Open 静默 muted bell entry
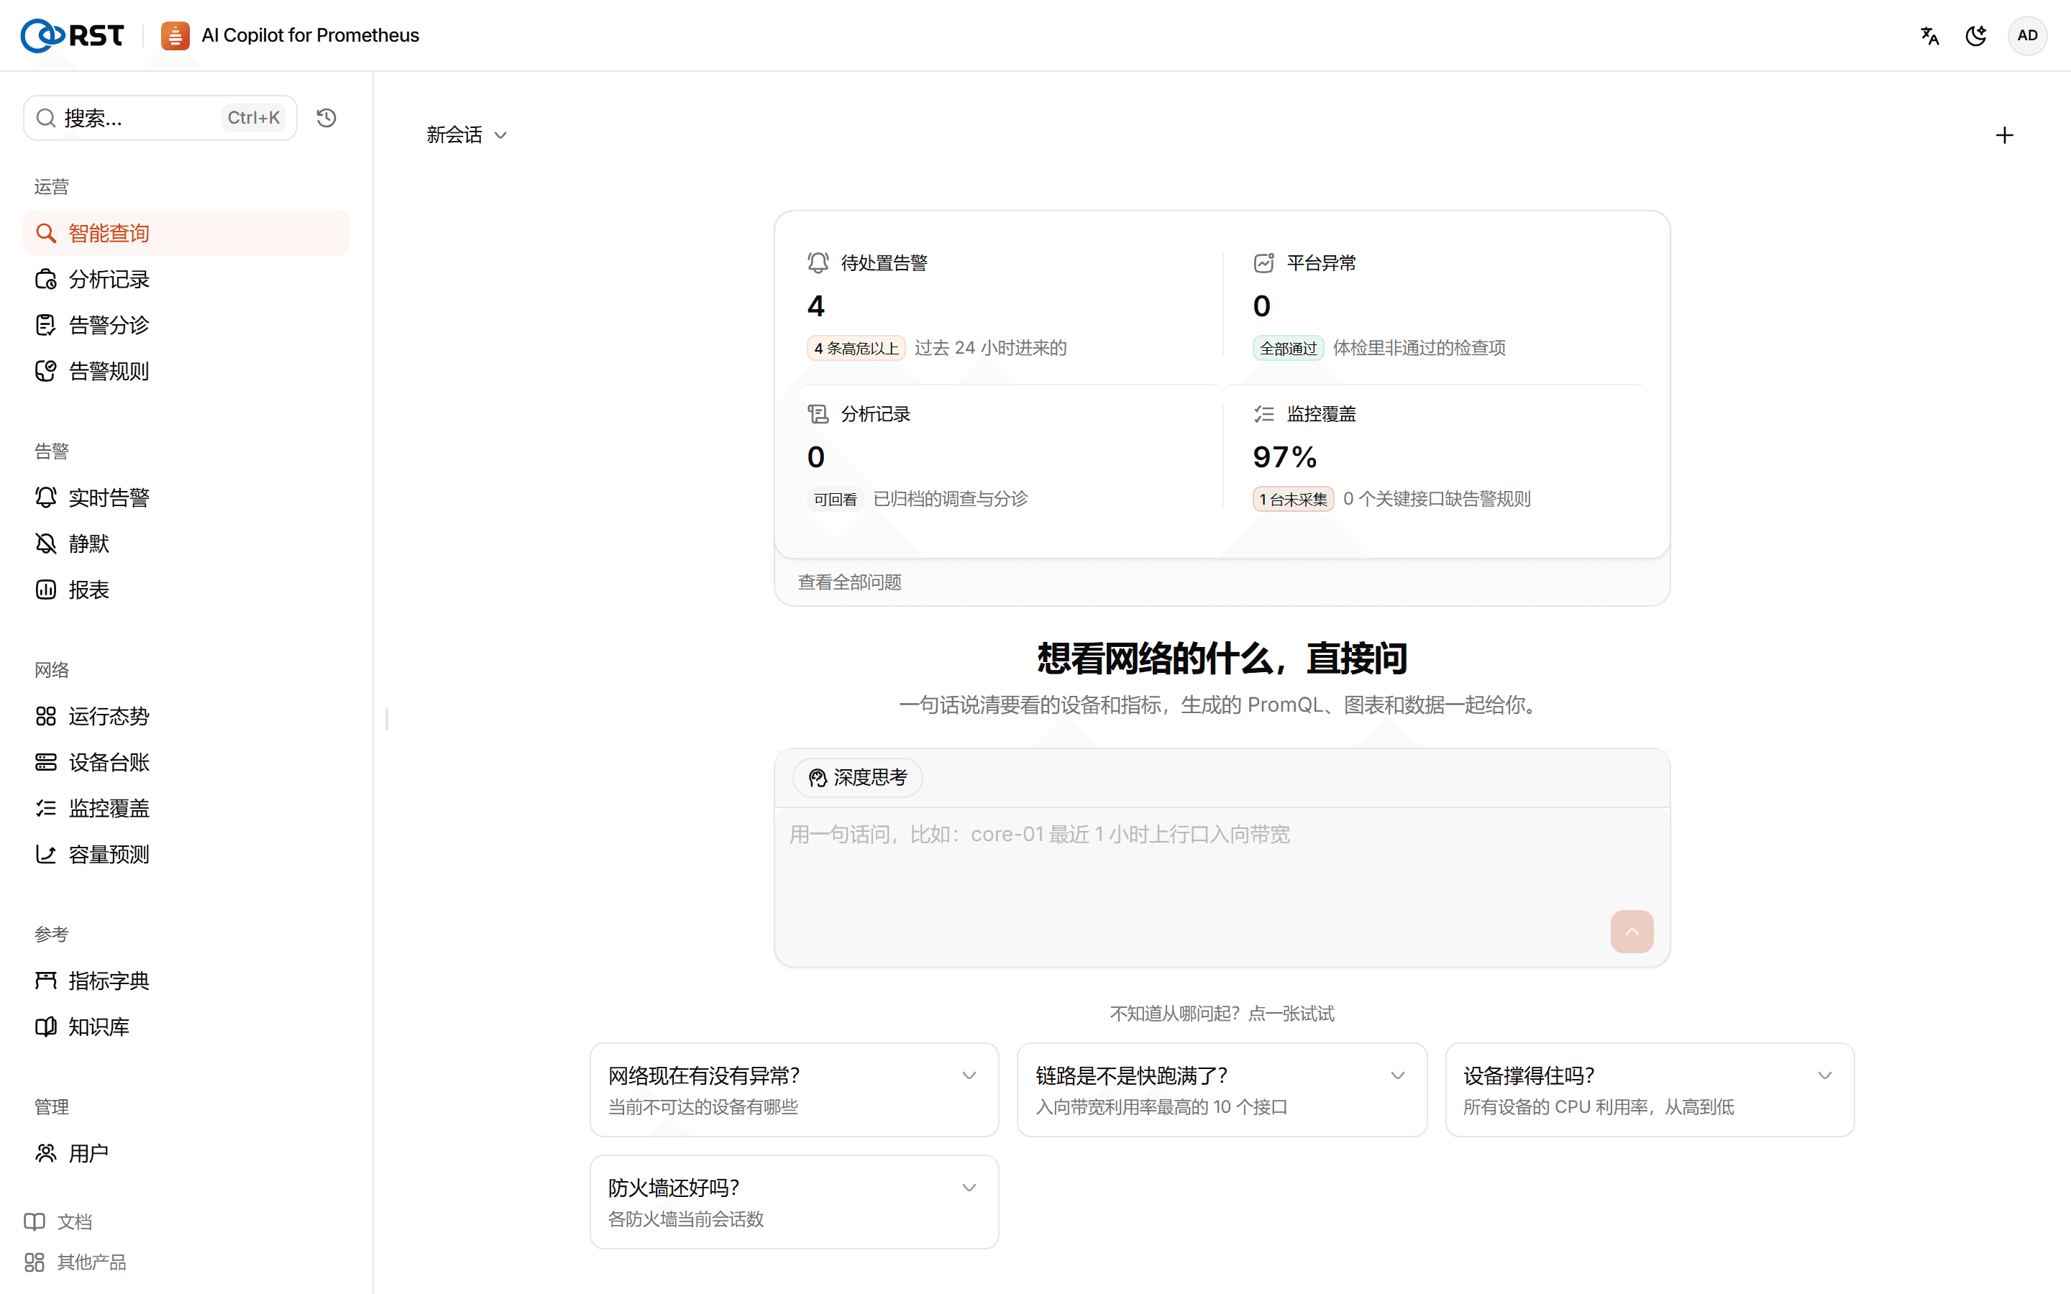Image resolution: width=2071 pixels, height=1294 pixels. pos(186,543)
